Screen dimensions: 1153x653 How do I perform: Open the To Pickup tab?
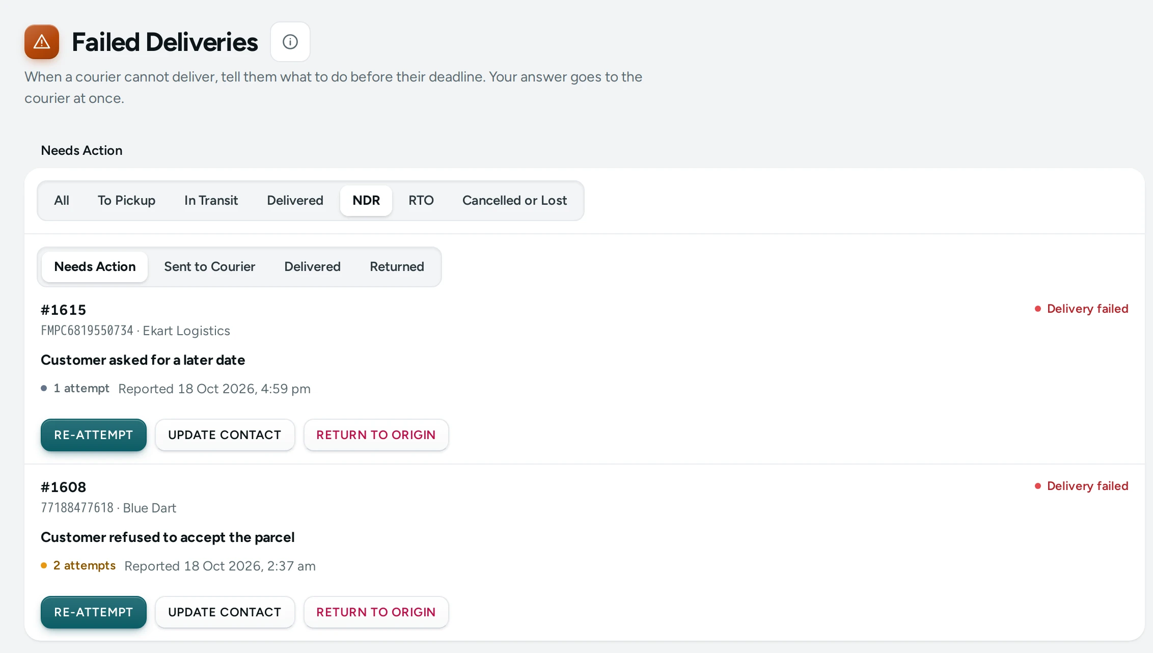click(x=126, y=201)
